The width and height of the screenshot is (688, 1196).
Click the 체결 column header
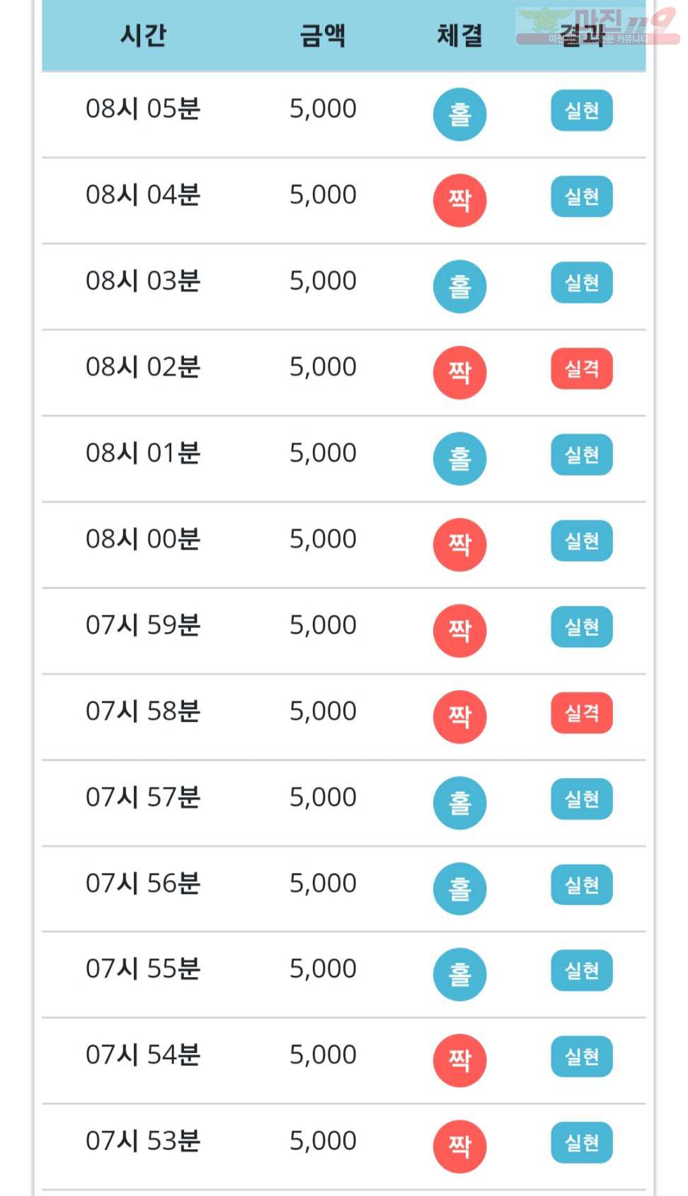[x=459, y=35]
